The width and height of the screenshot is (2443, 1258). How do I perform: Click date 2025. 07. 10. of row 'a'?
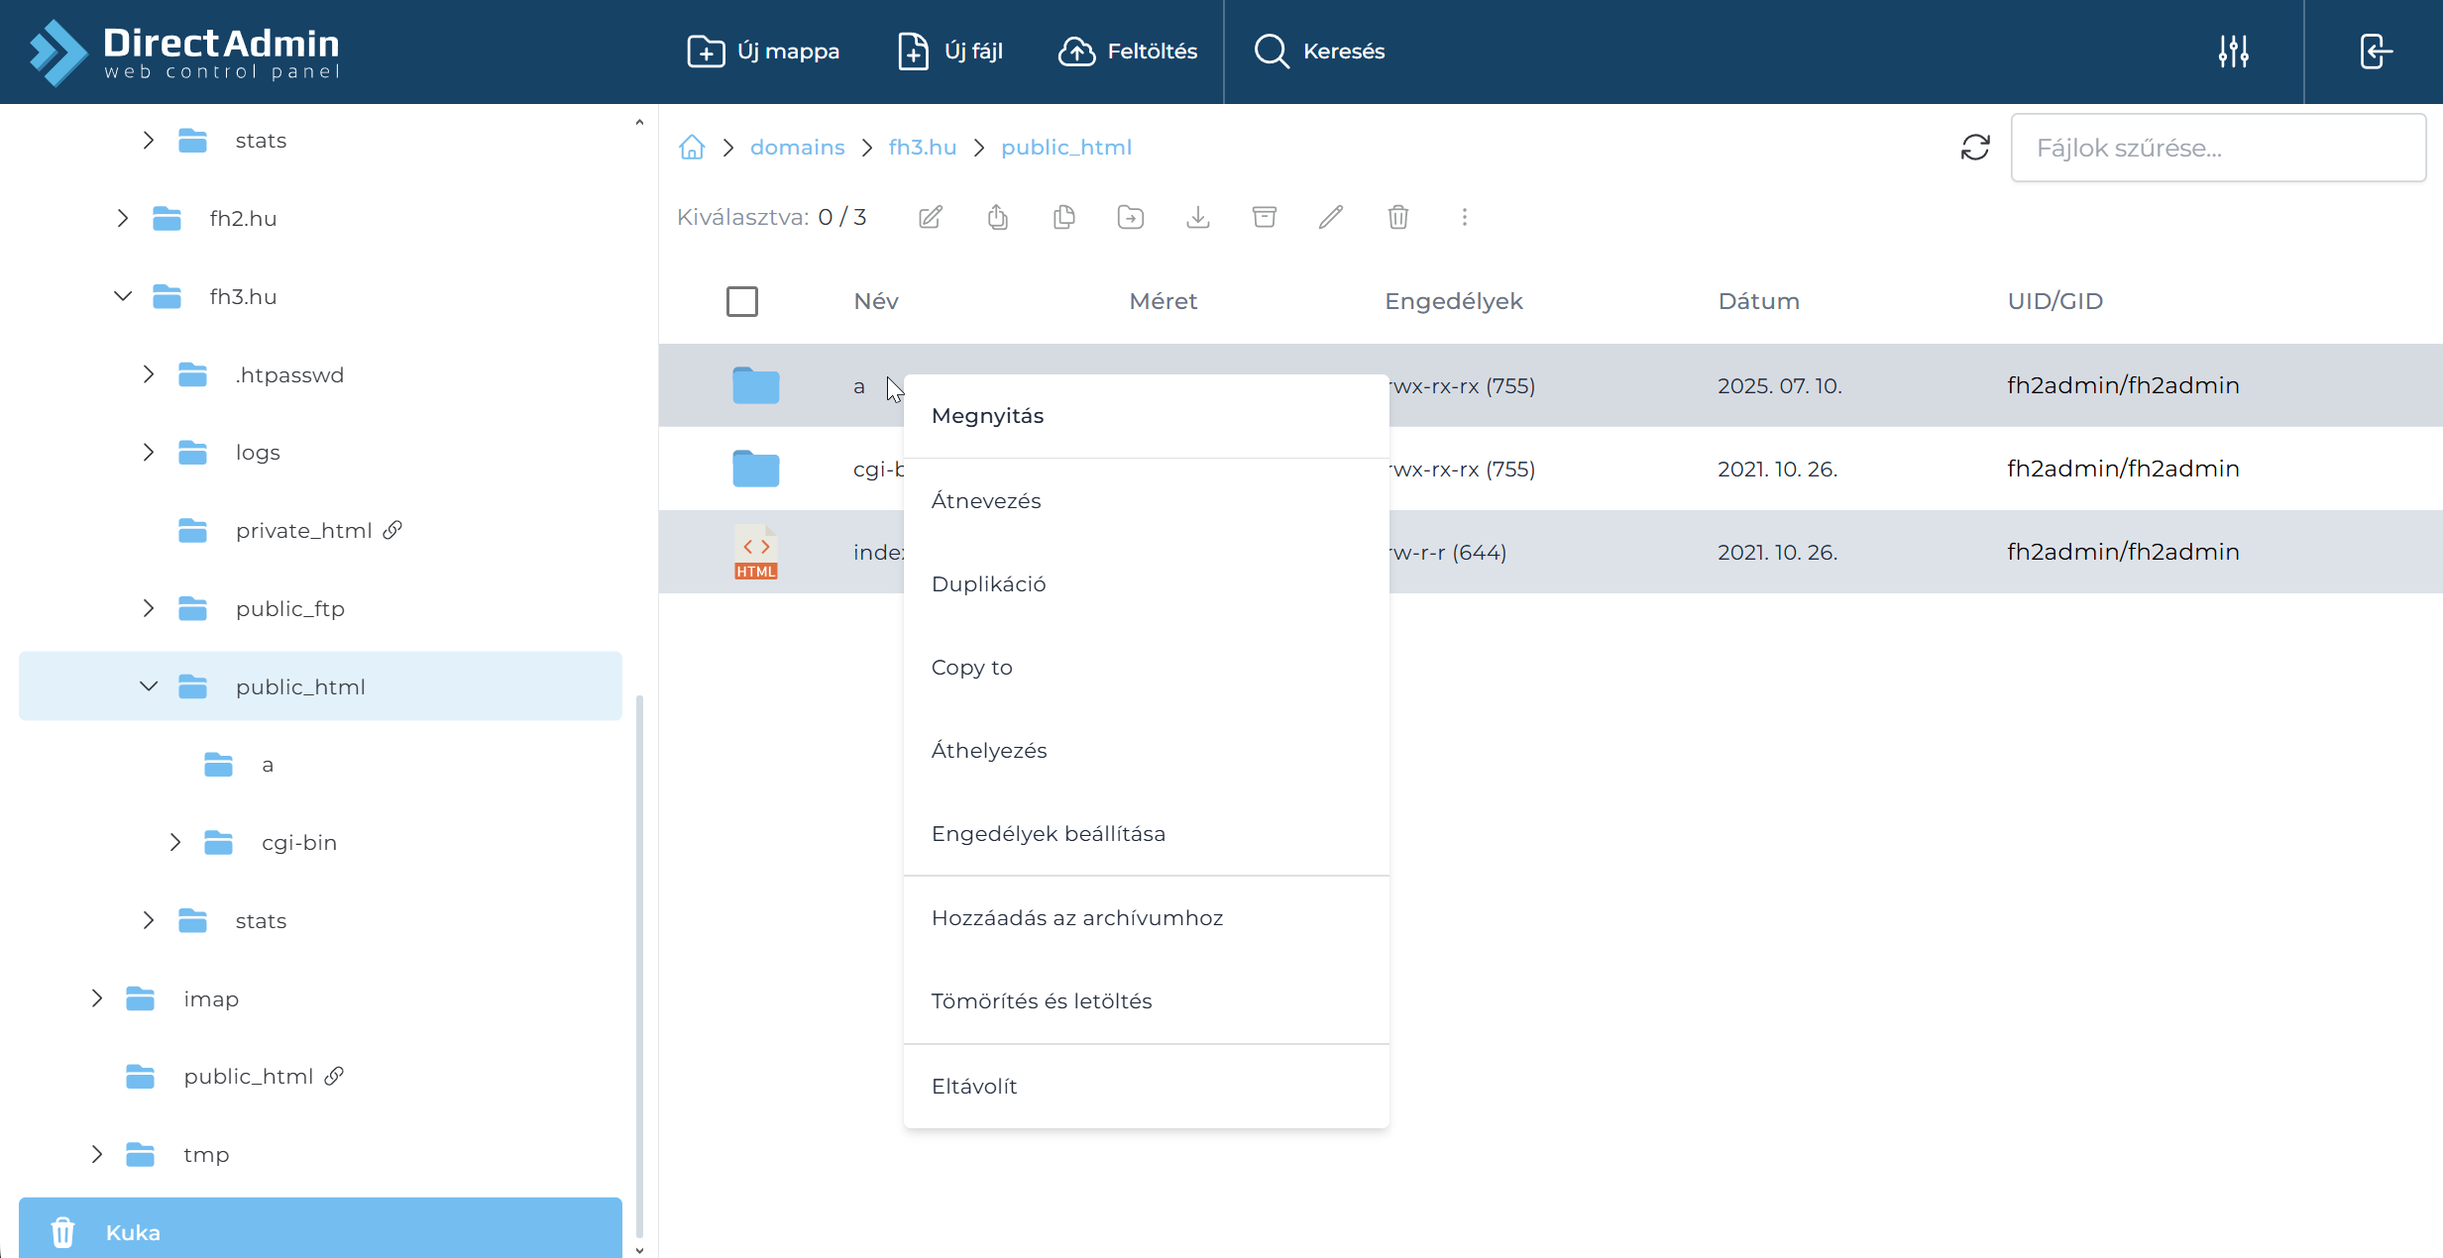1780,385
